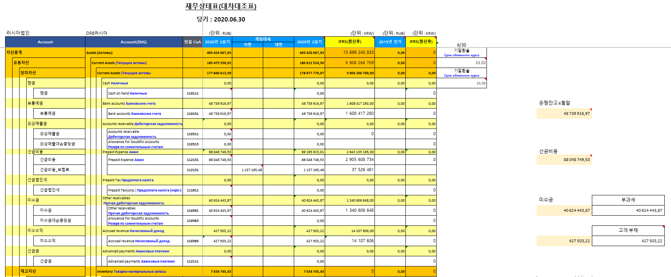Screen dimensions: 671x277
Task: Click the exchange rate cell showing 33,00
Action: click(461, 63)
